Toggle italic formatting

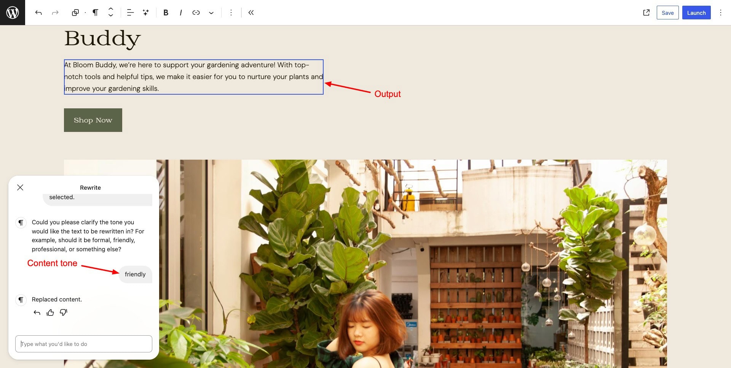click(x=181, y=13)
